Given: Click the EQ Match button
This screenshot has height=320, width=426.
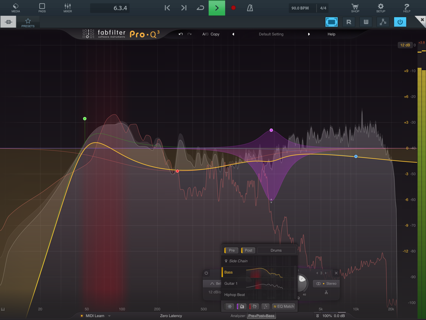Looking at the screenshot, I should point(284,306).
